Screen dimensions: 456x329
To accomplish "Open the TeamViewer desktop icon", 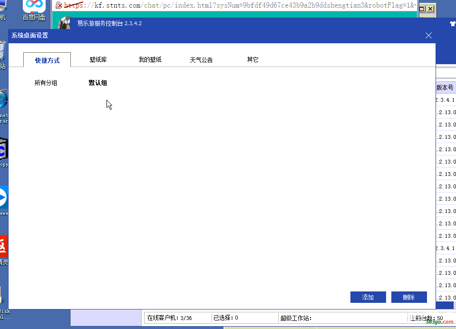I will pyautogui.click(x=3, y=198).
